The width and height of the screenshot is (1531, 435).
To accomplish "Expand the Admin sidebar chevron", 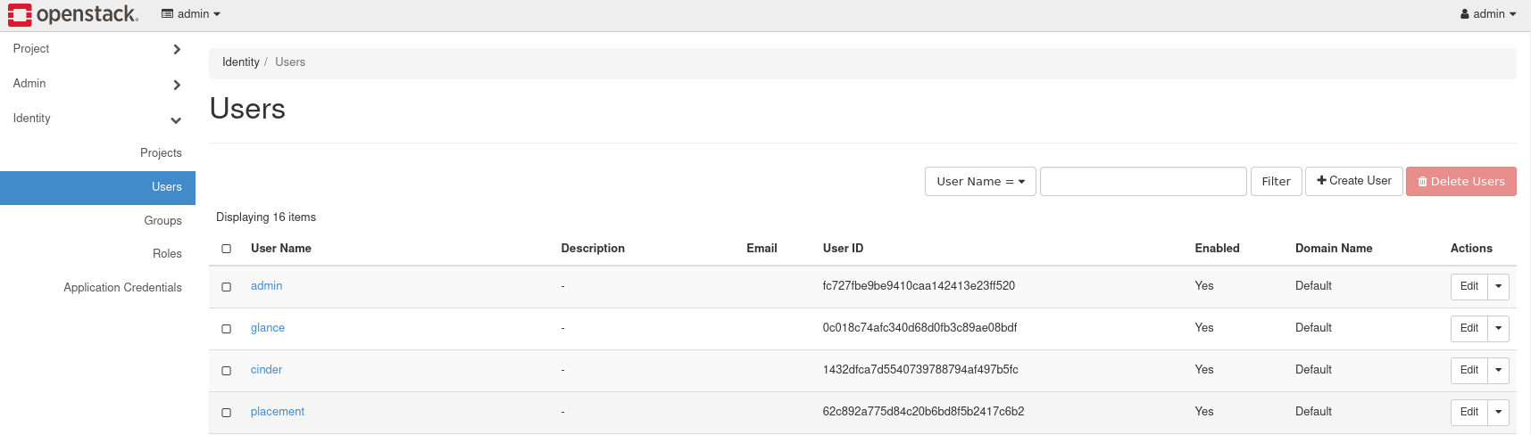I will point(177,85).
